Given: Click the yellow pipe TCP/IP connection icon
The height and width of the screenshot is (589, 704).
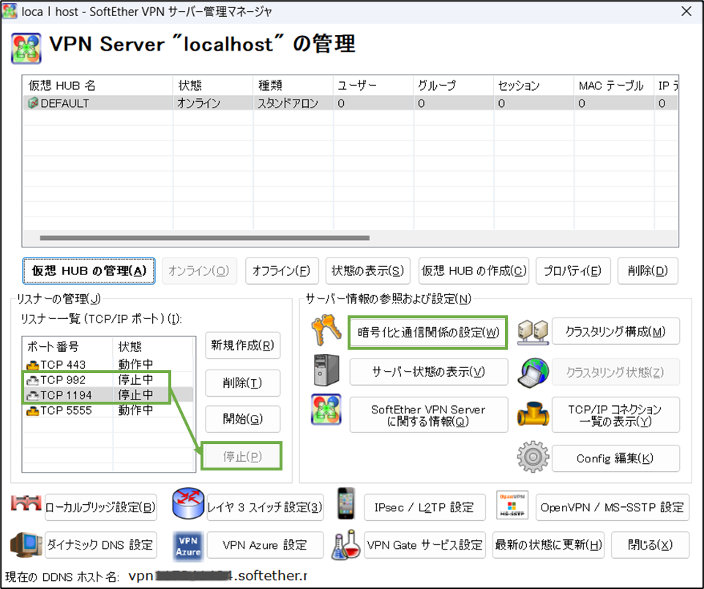Looking at the screenshot, I should point(533,414).
